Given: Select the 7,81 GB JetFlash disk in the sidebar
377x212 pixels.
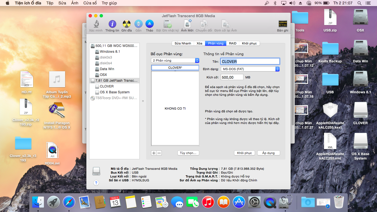Looking at the screenshot, I should 114,81.
